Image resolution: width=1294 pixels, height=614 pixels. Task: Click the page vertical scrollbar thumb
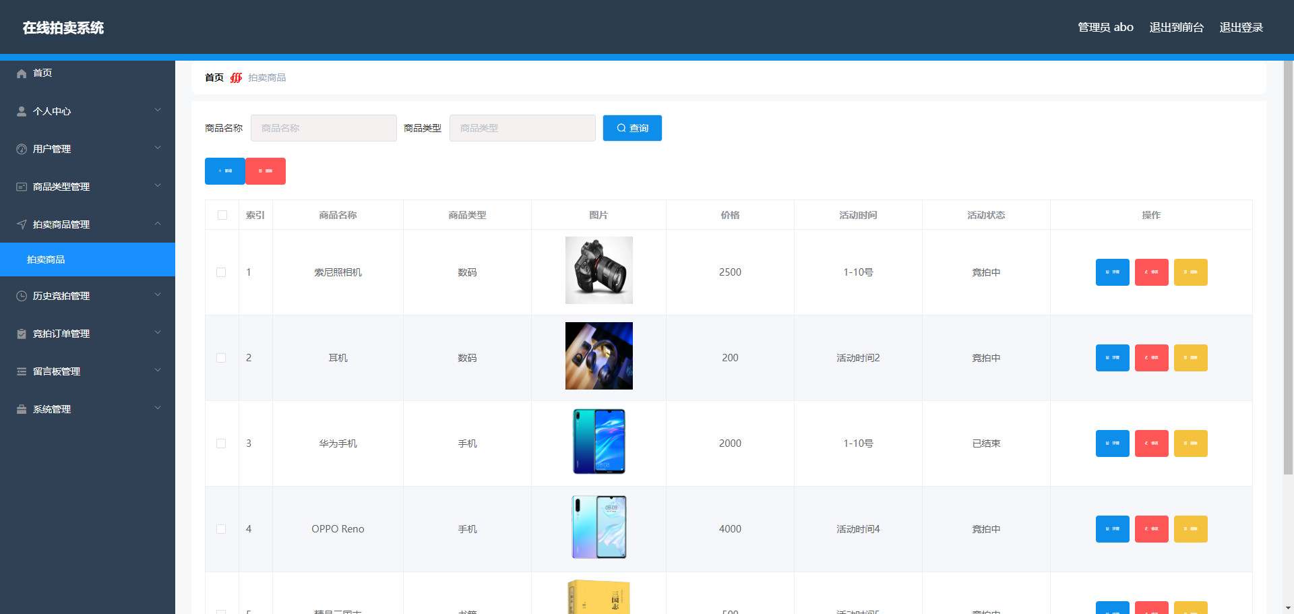point(1288,268)
